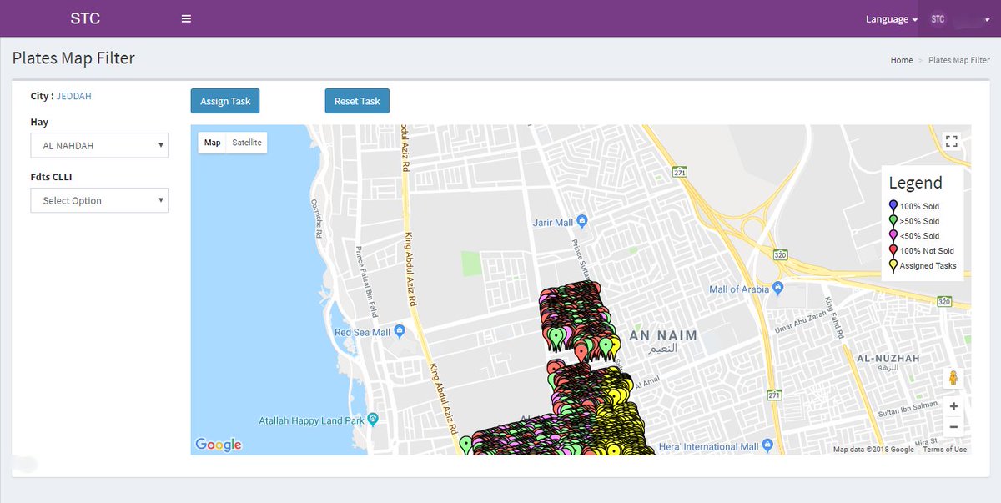The image size is (1001, 503).
Task: Click the magenta <50% Sold legend pin
Action: pyautogui.click(x=893, y=236)
